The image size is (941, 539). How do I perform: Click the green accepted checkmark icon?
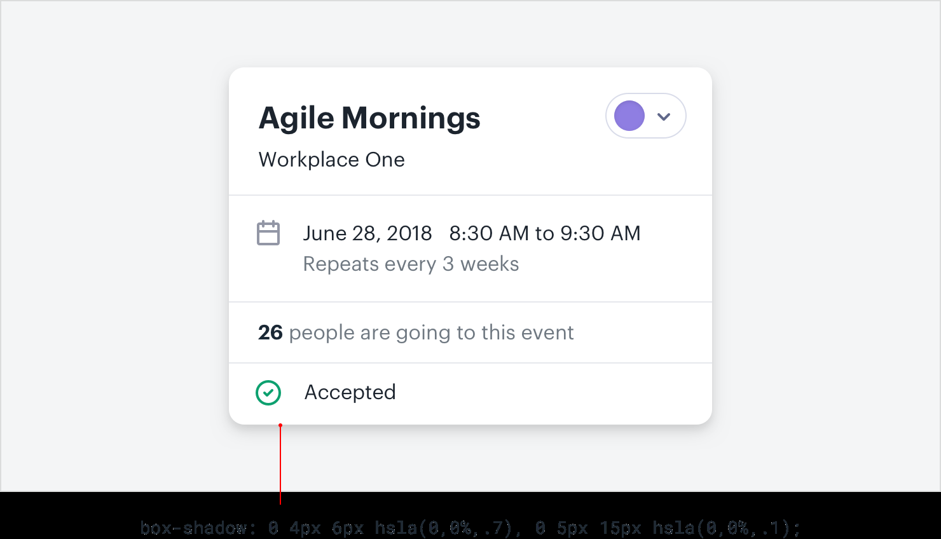(x=268, y=393)
